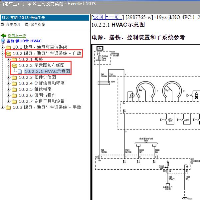This screenshot has height=200, width=200.
Task: Expand the 10.2.5 维修指南 node
Action: [8, 89]
